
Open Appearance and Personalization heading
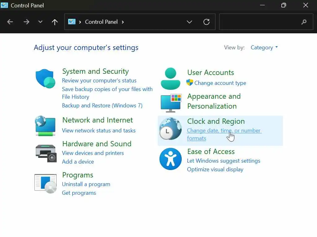tap(214, 101)
